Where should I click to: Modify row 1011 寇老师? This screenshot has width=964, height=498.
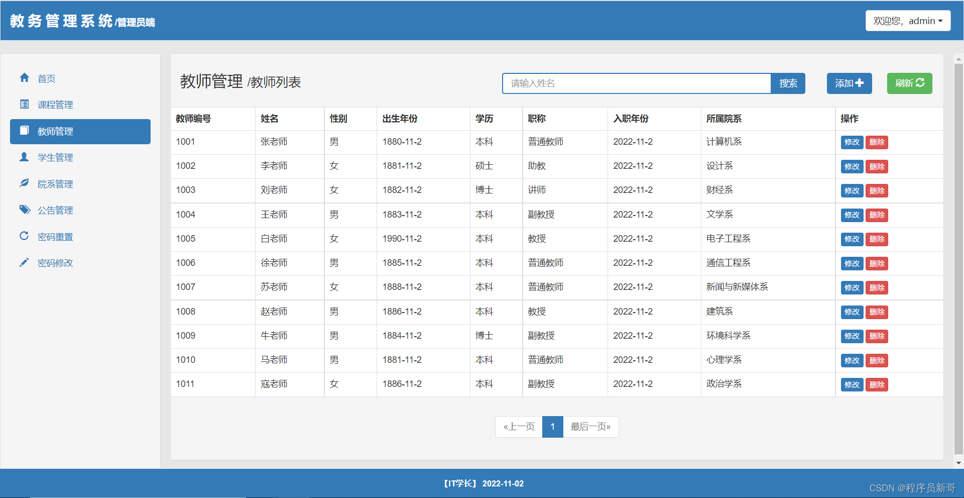[852, 384]
